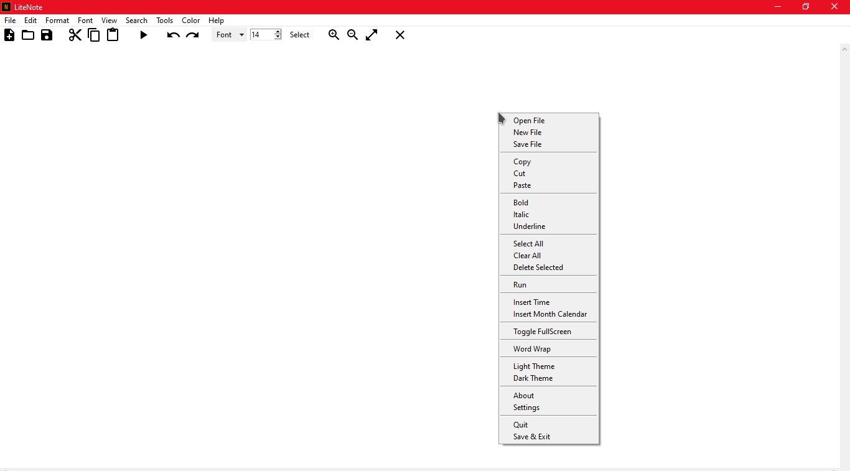The width and height of the screenshot is (850, 471).
Task: Click the Cut scissors icon
Action: coord(75,35)
